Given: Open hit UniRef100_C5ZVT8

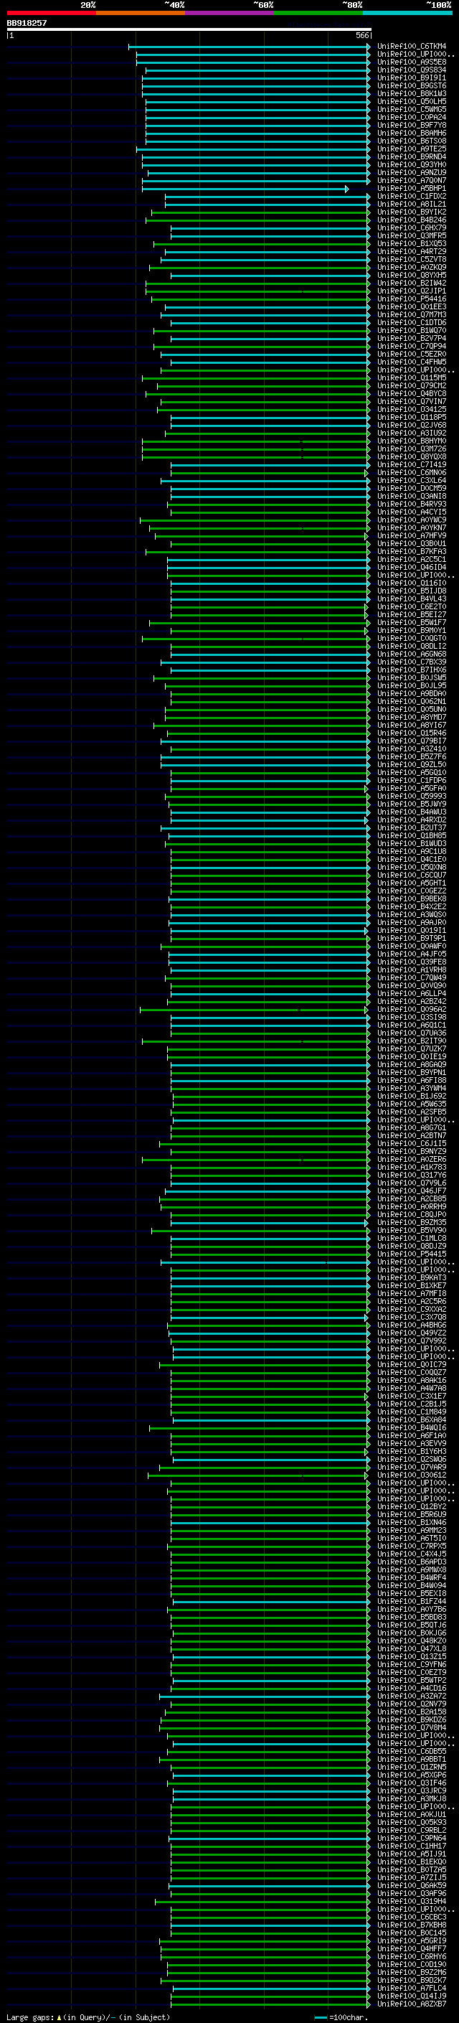Looking at the screenshot, I should [412, 259].
